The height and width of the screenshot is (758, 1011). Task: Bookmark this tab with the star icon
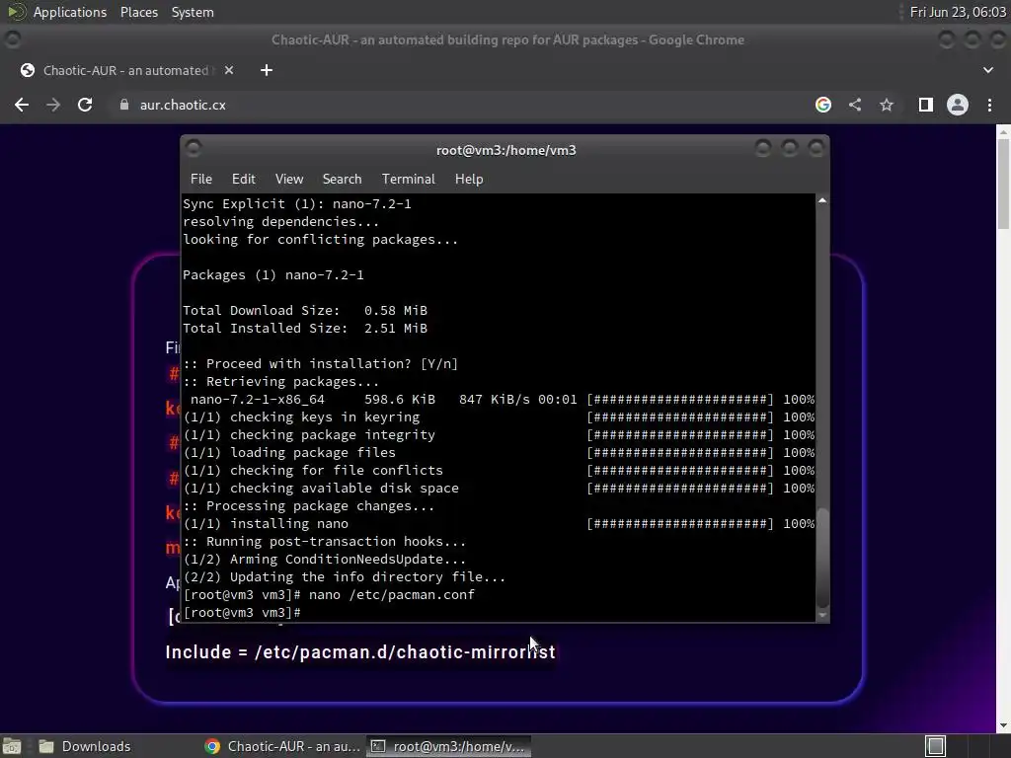tap(887, 105)
